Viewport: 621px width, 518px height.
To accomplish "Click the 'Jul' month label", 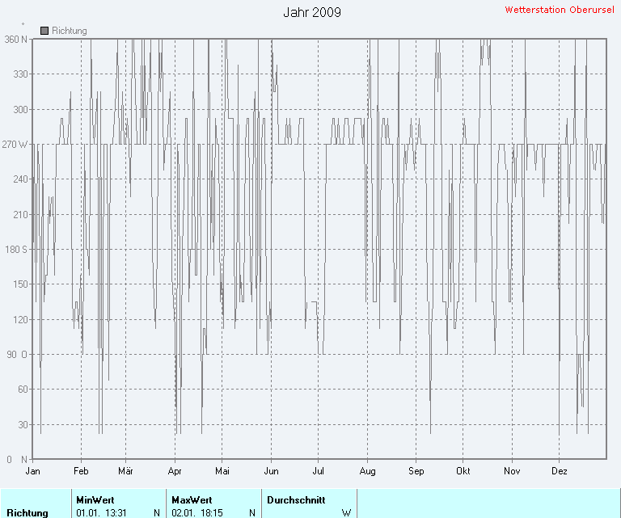I will [318, 471].
